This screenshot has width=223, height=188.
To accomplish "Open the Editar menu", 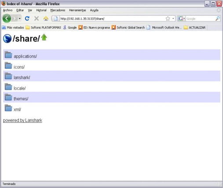I will click(20, 10).
